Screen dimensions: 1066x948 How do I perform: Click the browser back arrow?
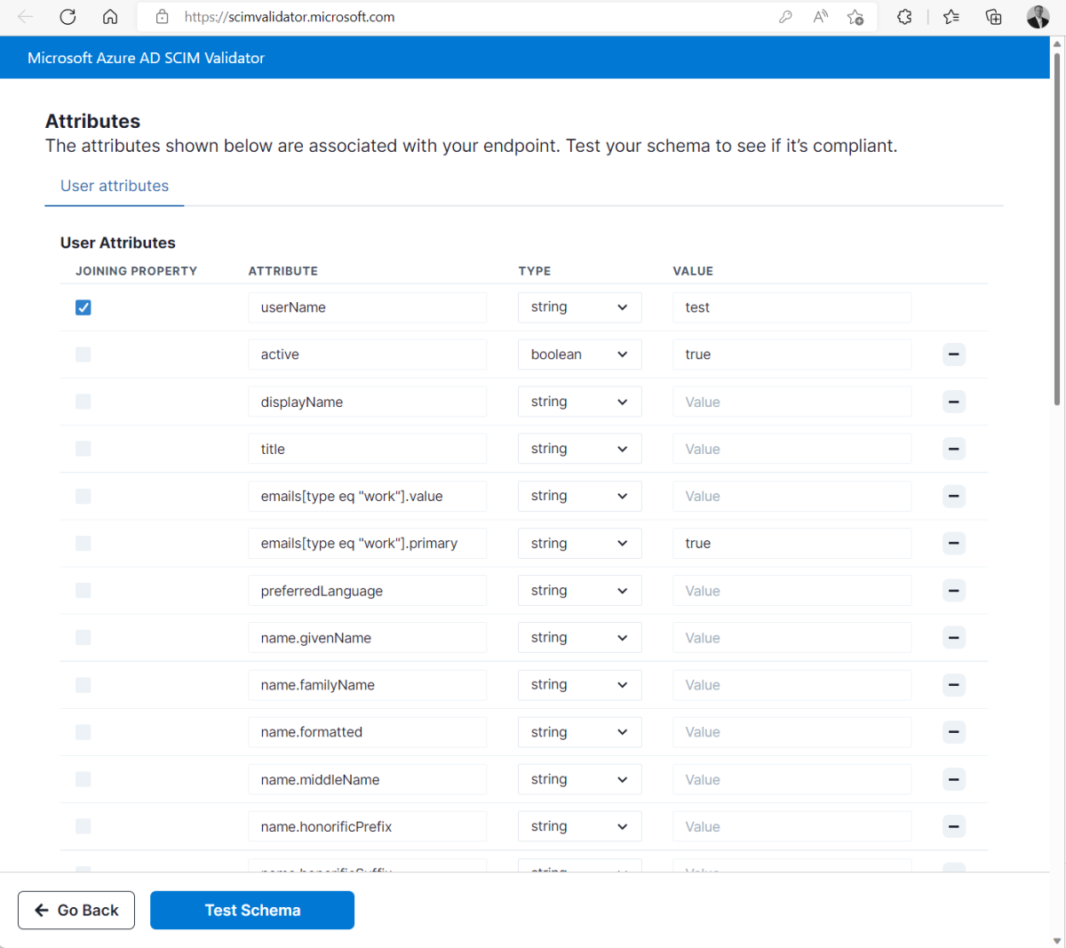pos(26,17)
